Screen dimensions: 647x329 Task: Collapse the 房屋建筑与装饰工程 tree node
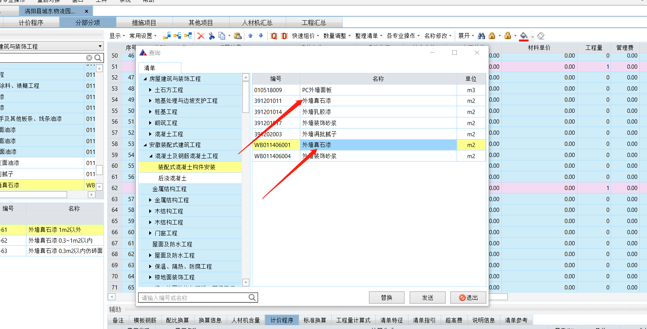click(x=145, y=79)
